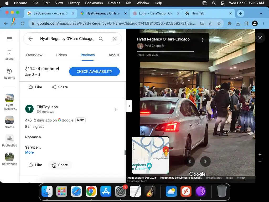Open App Store from the Dock
The height and width of the screenshot is (202, 269).
pyautogui.click(x=106, y=191)
